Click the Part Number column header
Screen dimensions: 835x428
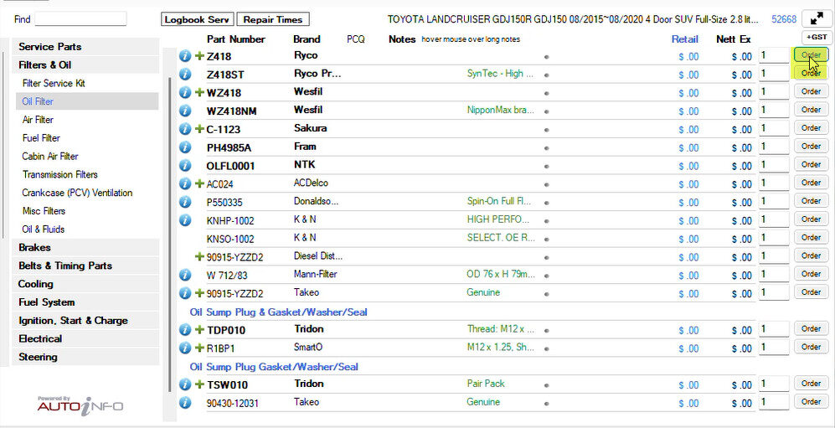click(x=236, y=39)
